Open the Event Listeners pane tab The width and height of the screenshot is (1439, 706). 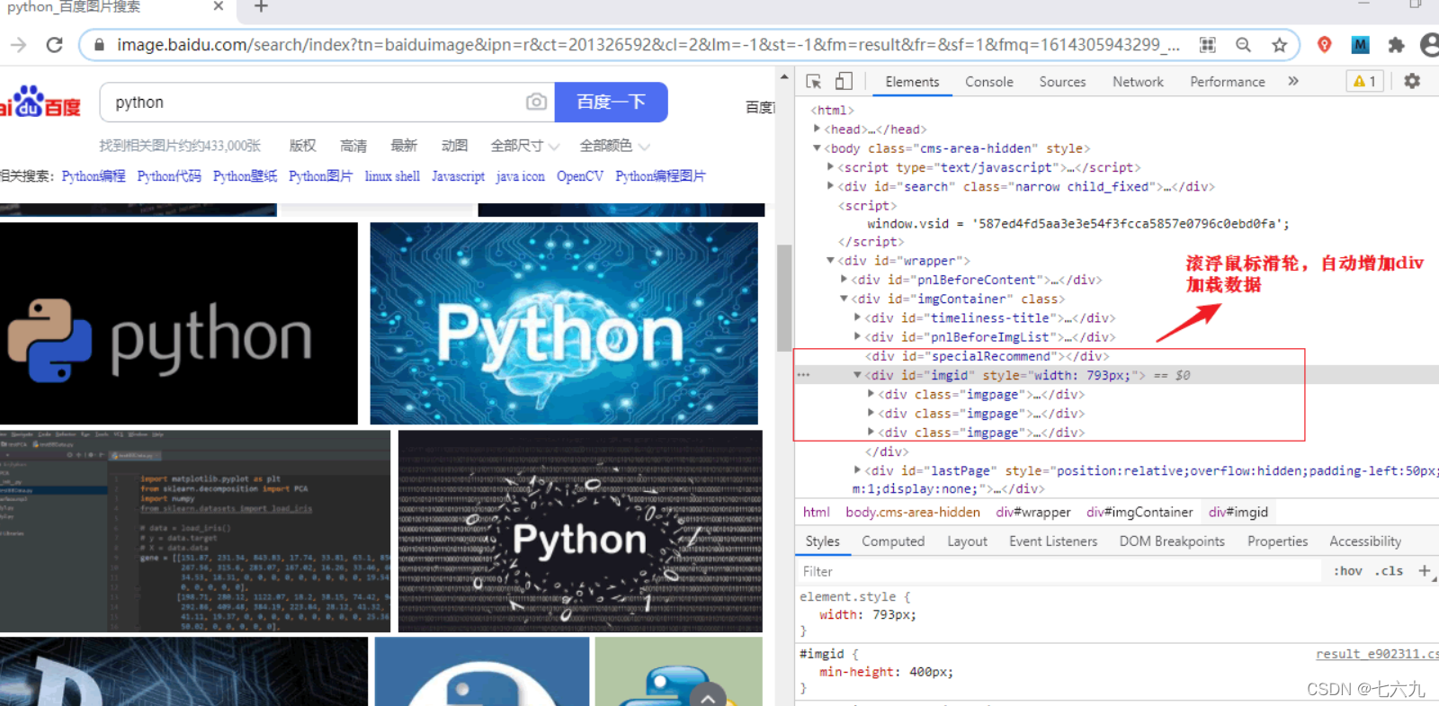pyautogui.click(x=1053, y=541)
